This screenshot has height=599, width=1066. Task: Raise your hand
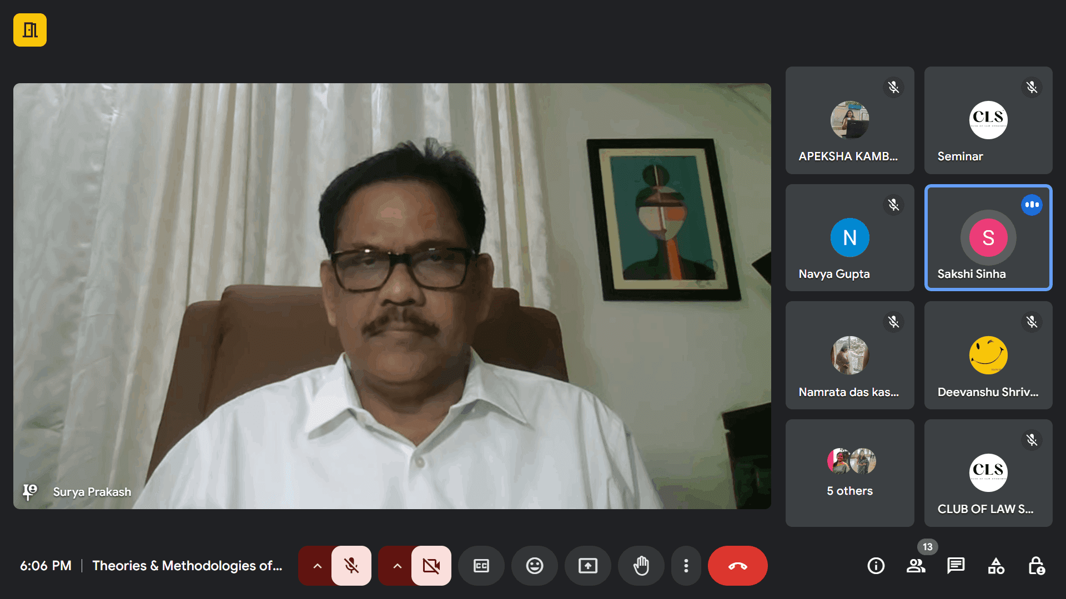[x=641, y=566]
